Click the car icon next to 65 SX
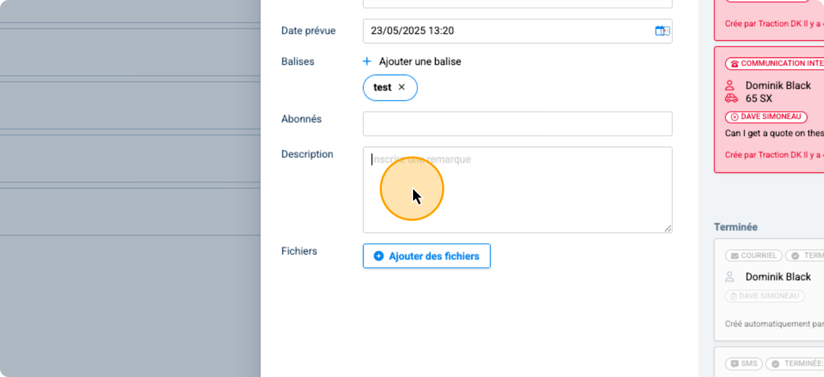 731,98
